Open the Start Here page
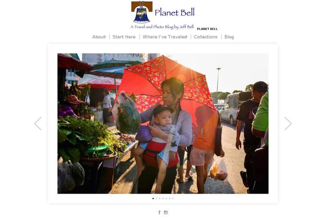 [124, 37]
